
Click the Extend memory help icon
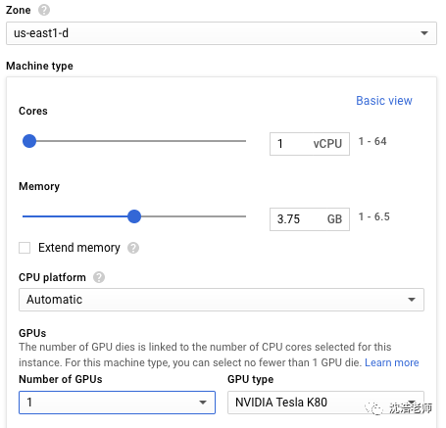[x=133, y=248]
